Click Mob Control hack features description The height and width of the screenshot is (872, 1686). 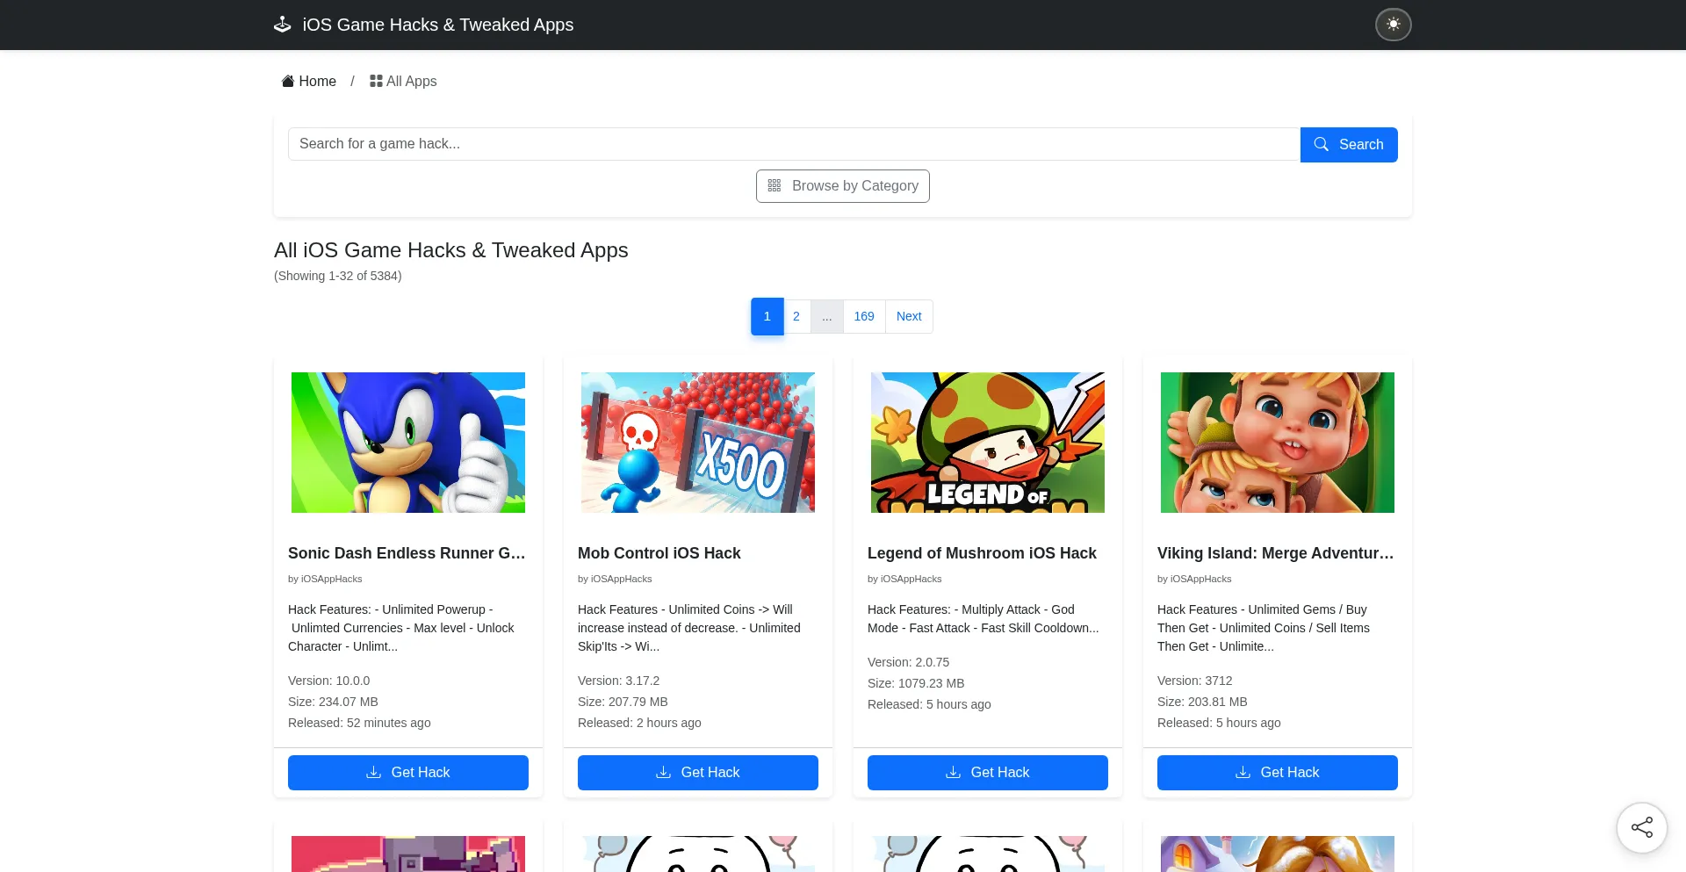coord(690,628)
